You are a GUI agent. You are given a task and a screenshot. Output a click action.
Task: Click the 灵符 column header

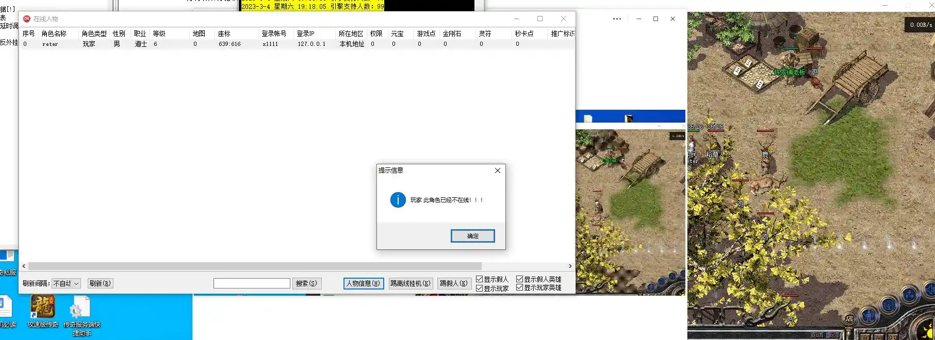tap(494, 33)
